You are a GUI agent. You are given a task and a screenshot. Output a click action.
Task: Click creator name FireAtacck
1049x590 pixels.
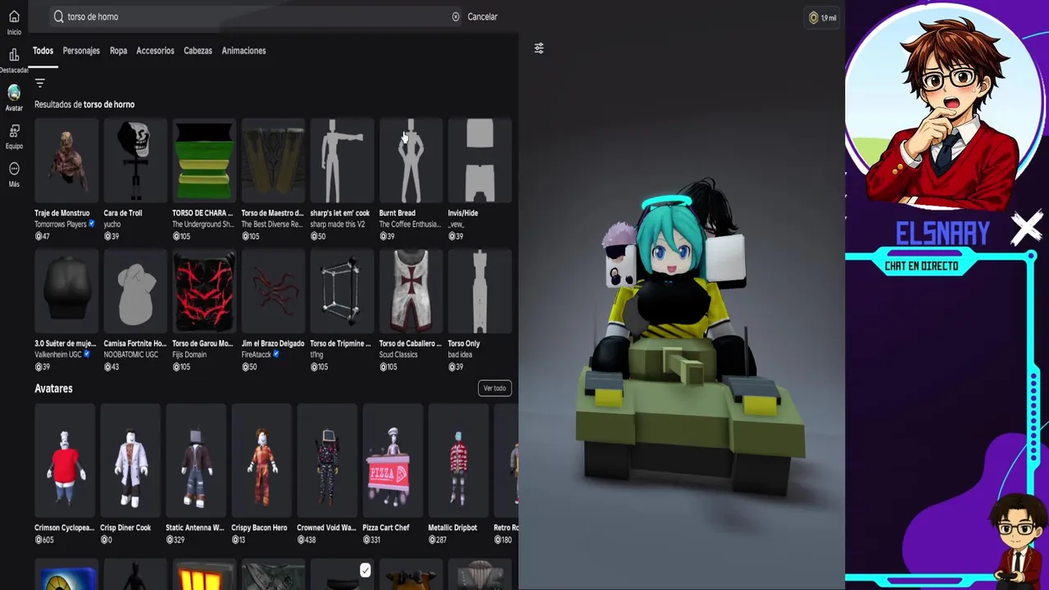tap(257, 355)
